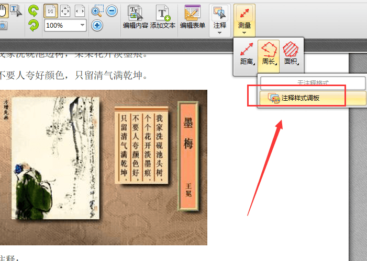The height and width of the screenshot is (261, 367).
Task: Rotate view with lower green arrow
Action: pos(34,25)
